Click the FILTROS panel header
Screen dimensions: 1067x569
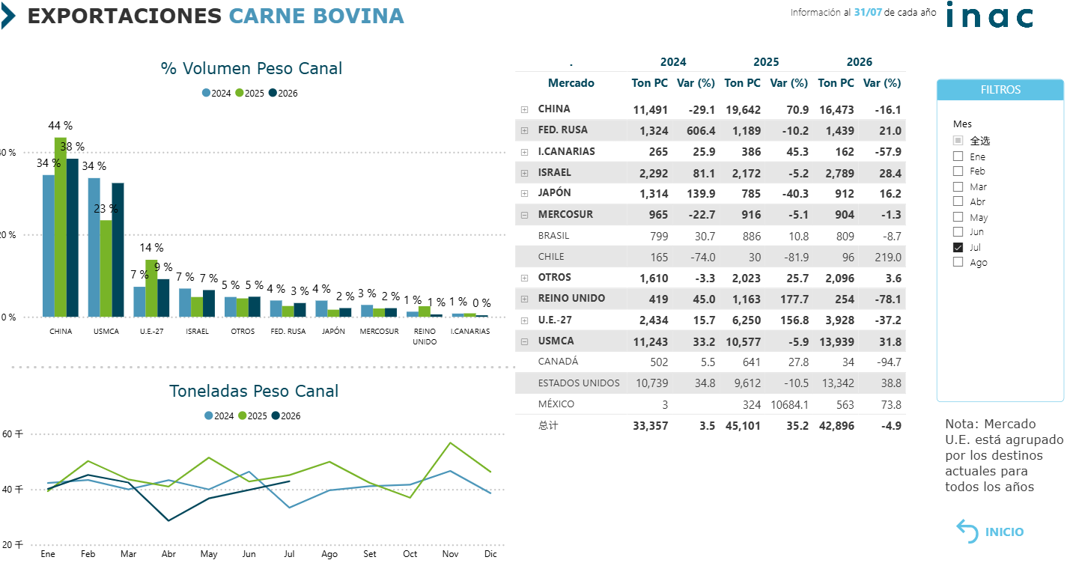pos(1000,90)
